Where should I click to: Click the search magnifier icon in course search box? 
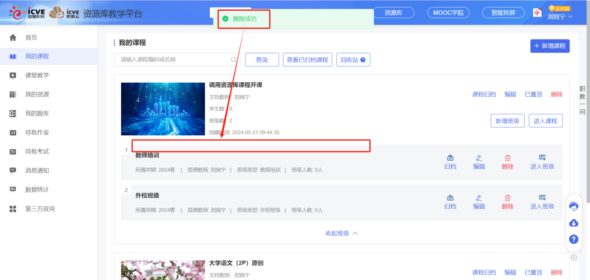(233, 60)
